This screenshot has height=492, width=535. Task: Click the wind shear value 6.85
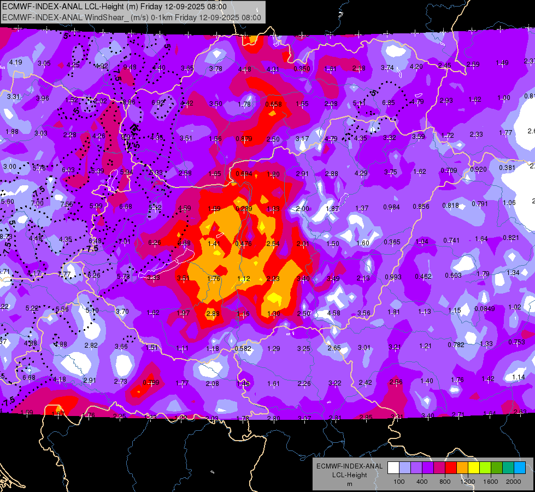point(389,102)
